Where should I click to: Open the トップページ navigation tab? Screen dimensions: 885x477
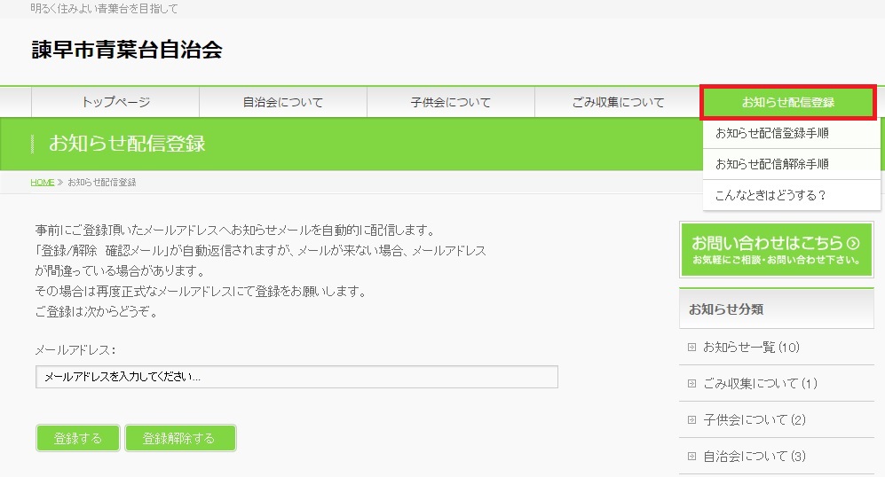[x=115, y=102]
